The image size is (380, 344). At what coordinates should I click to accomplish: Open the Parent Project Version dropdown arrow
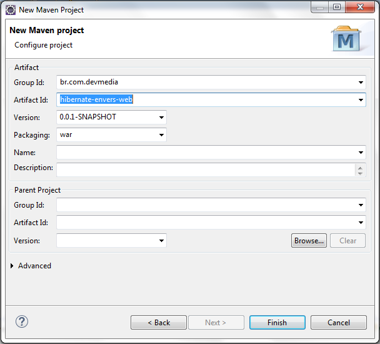[x=161, y=241]
